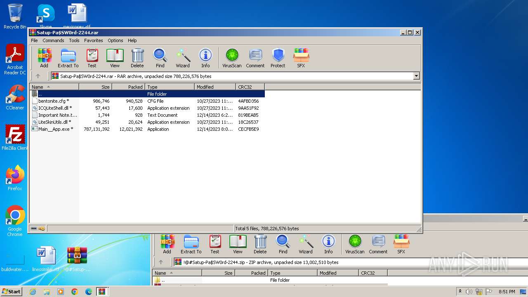Select ICQLiteShell.dll in the file list
This screenshot has height=297, width=528.
pos(147,108)
